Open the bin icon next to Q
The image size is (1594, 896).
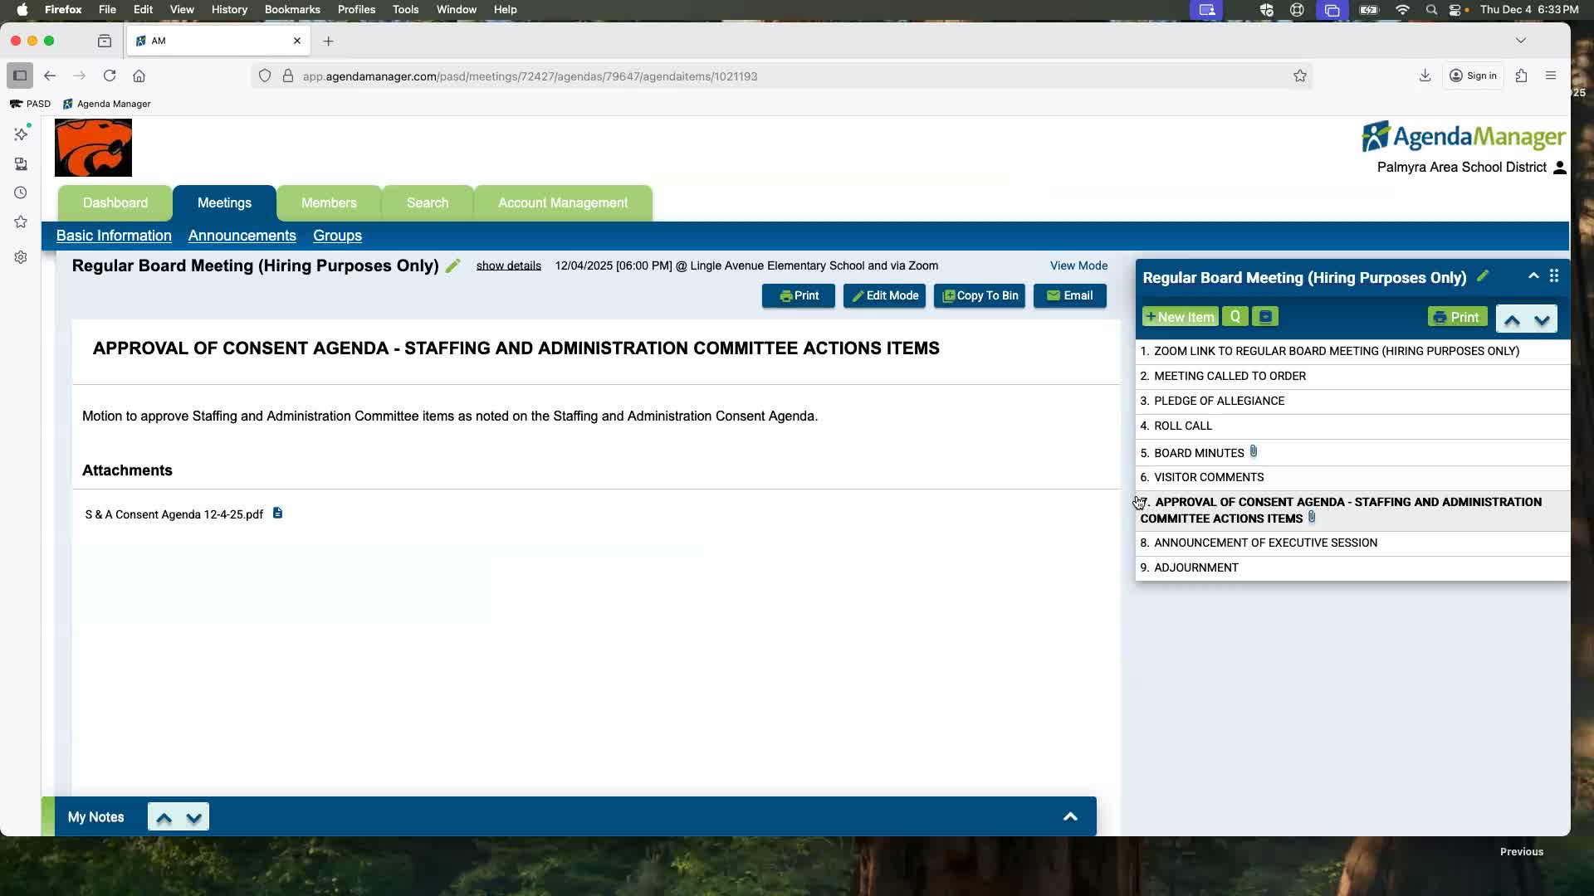click(1265, 317)
